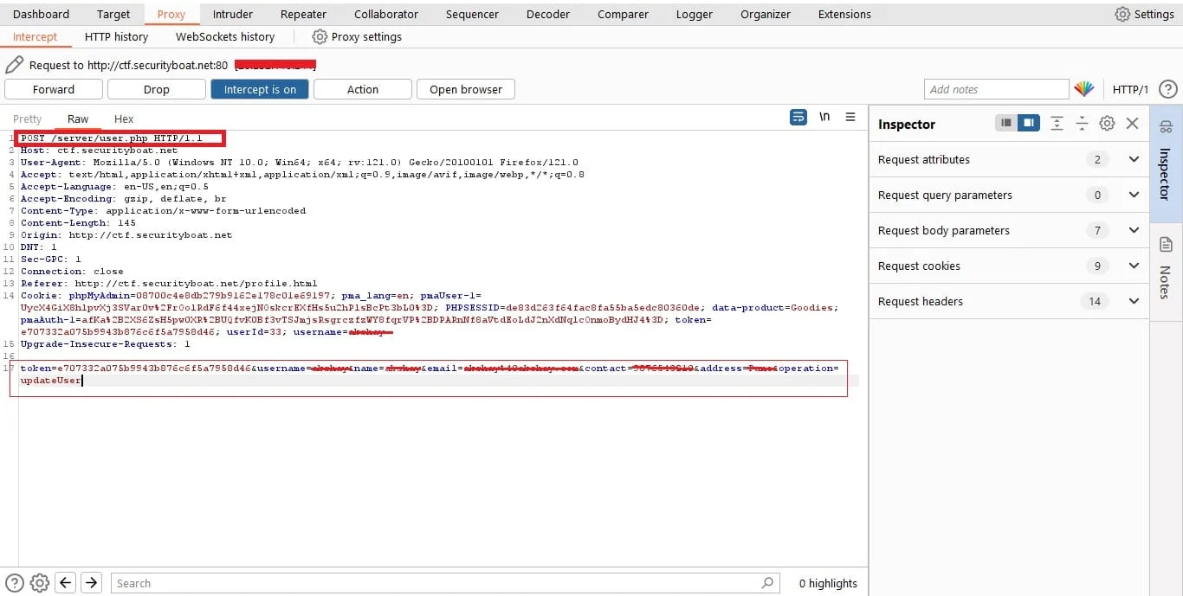The width and height of the screenshot is (1183, 596).
Task: Switch editor to Raw view
Action: tap(78, 119)
